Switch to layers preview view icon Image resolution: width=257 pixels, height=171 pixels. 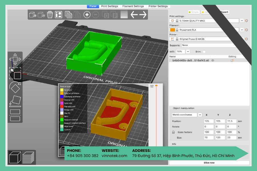[28, 157]
